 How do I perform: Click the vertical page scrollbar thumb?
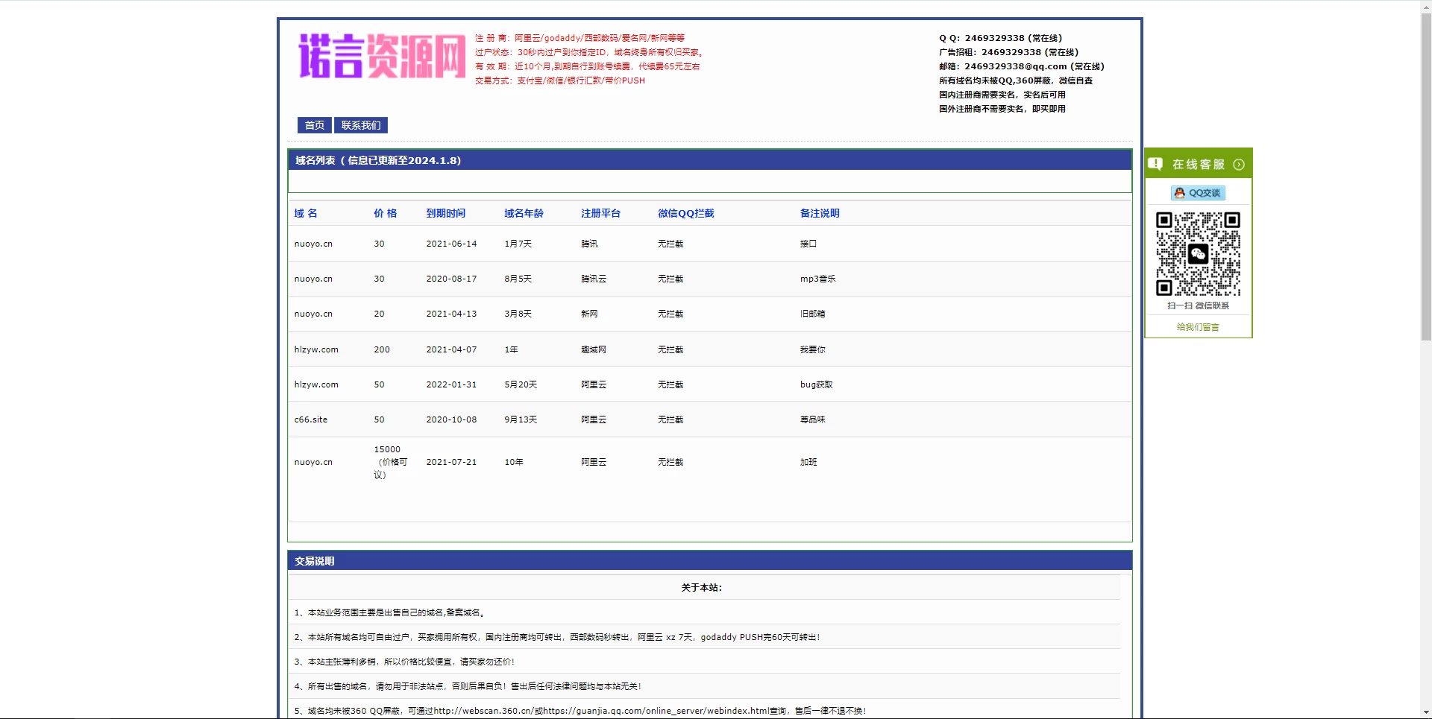(1425, 177)
